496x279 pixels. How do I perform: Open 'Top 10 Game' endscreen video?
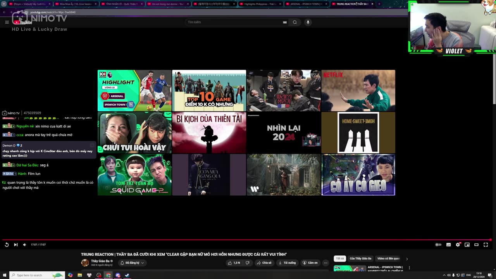tap(209, 91)
